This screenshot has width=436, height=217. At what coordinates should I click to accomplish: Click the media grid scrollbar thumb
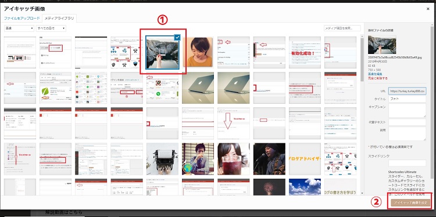(362, 59)
